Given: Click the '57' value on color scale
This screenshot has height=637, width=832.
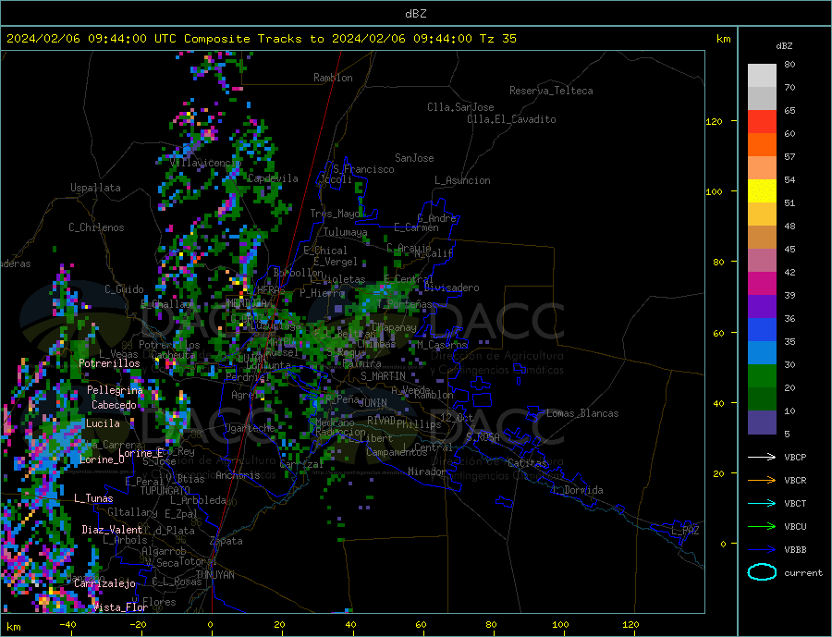Looking at the screenshot, I should (789, 156).
